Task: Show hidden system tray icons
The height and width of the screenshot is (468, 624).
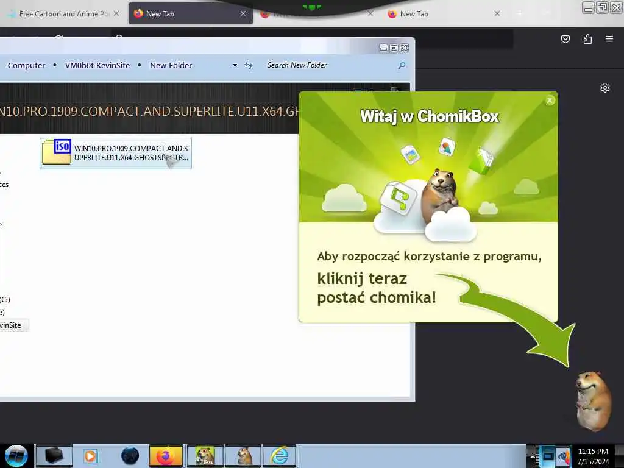Action: click(x=533, y=456)
